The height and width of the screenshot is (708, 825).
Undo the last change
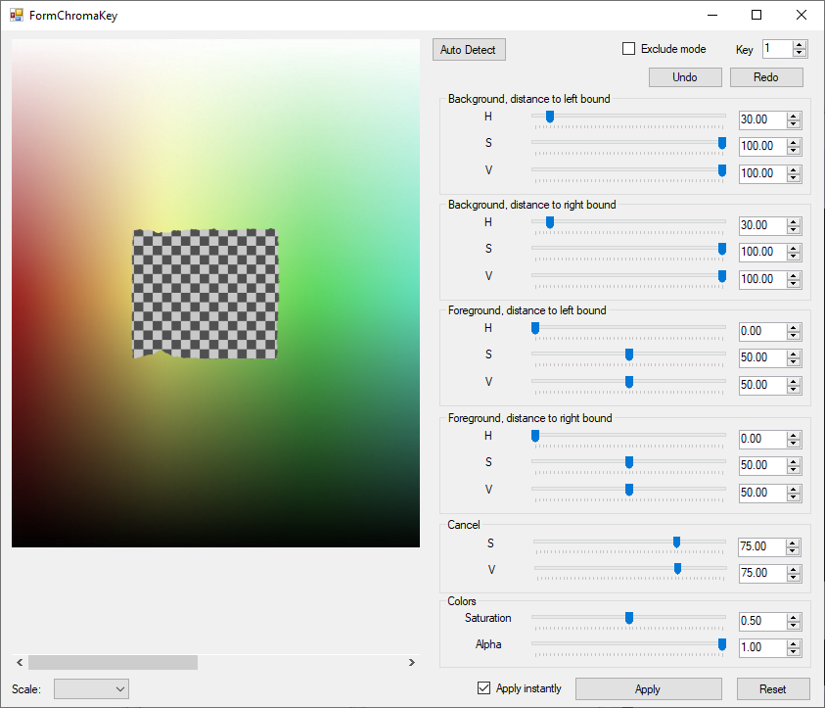pos(685,77)
